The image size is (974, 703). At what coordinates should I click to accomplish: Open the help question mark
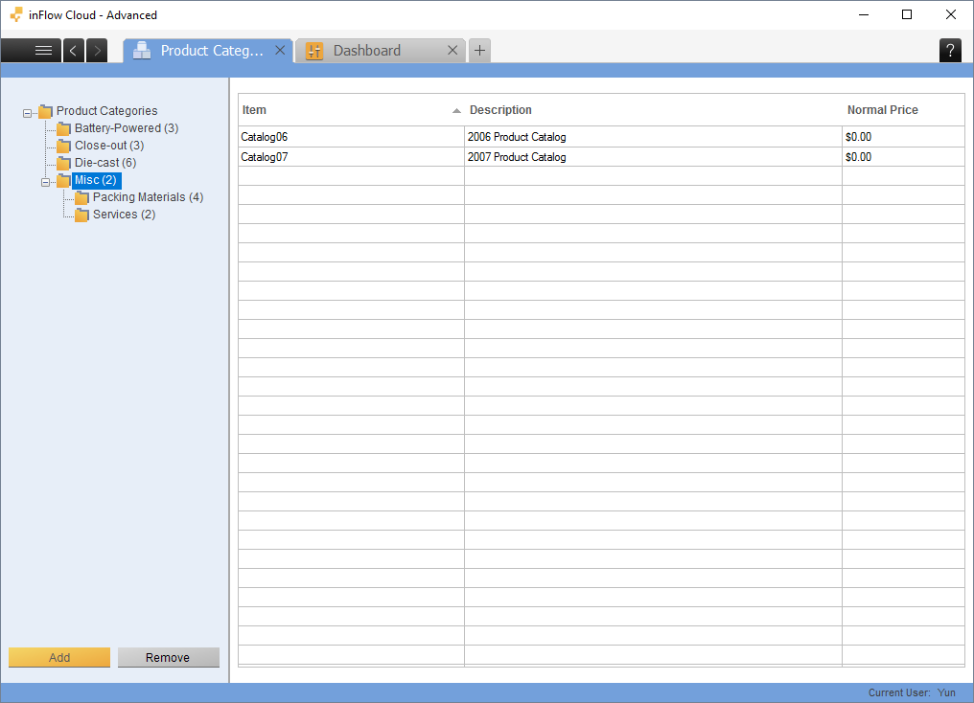tap(950, 50)
